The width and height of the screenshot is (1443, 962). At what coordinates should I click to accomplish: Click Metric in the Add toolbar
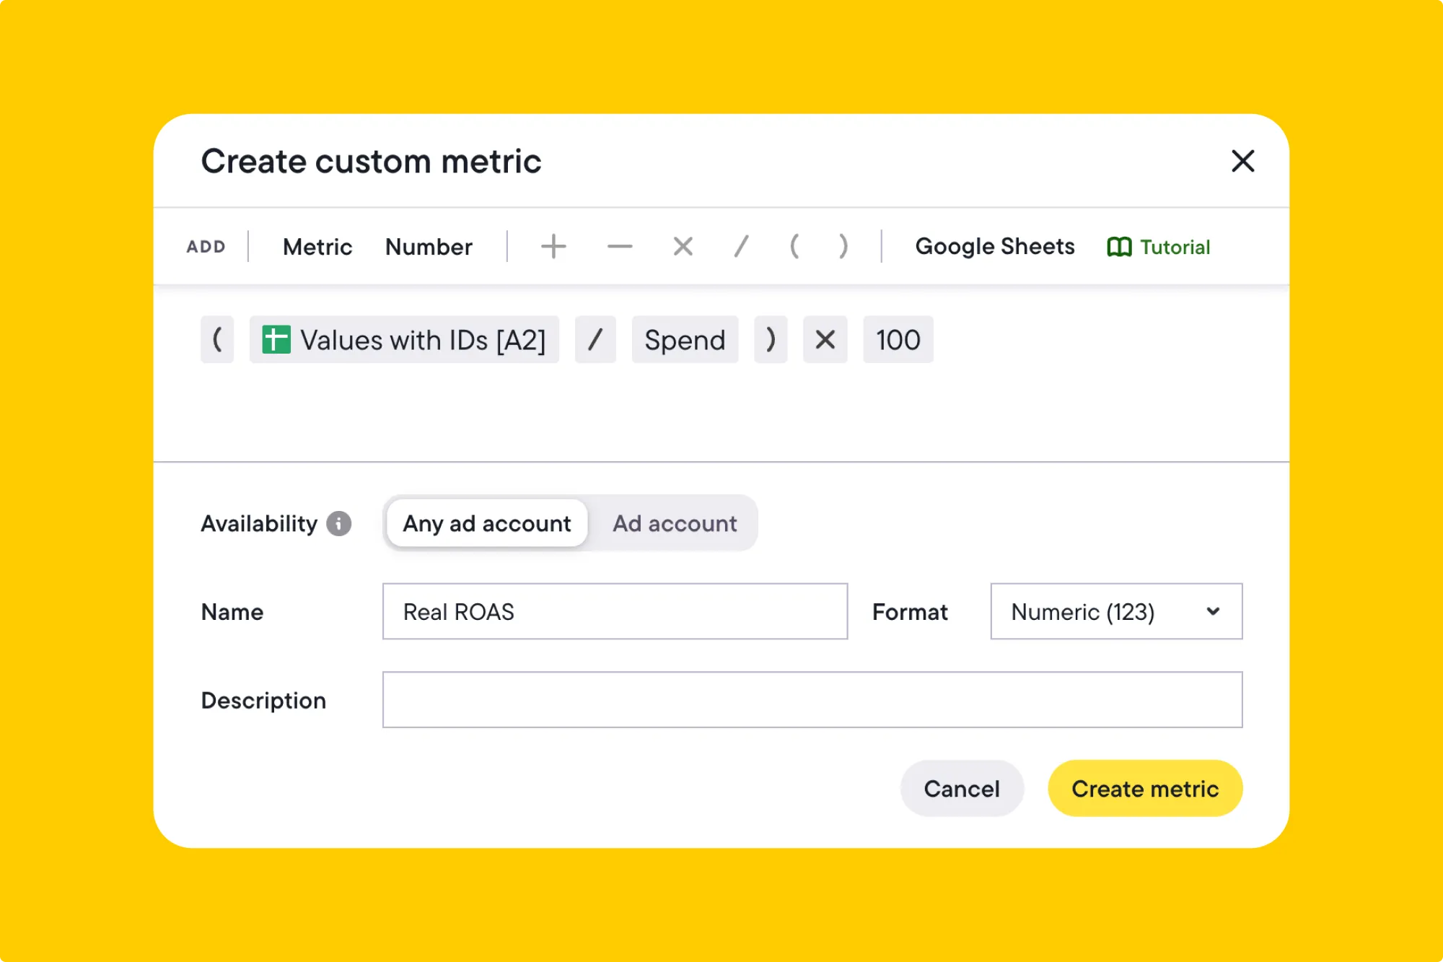coord(317,247)
